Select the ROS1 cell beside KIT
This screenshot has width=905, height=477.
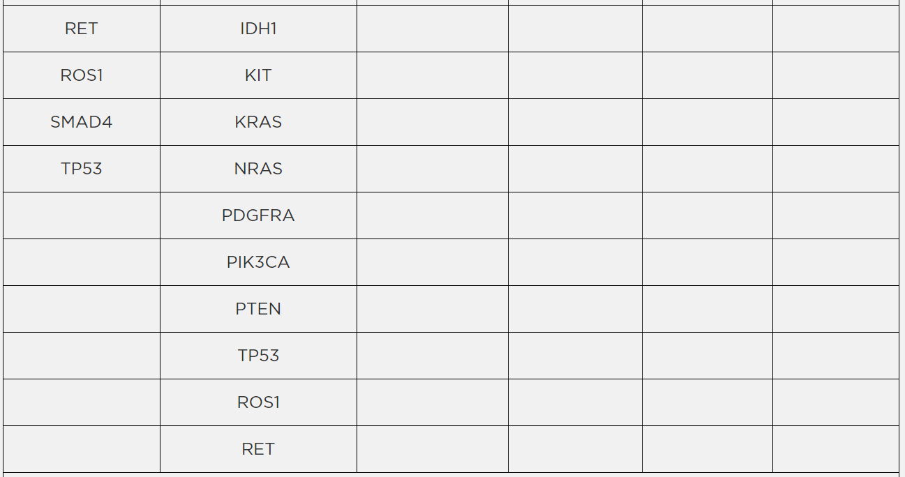(x=82, y=75)
